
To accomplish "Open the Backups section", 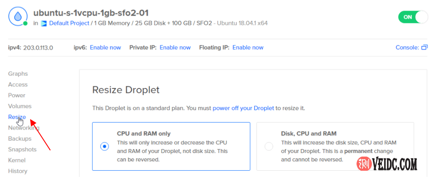I will tap(20, 138).
